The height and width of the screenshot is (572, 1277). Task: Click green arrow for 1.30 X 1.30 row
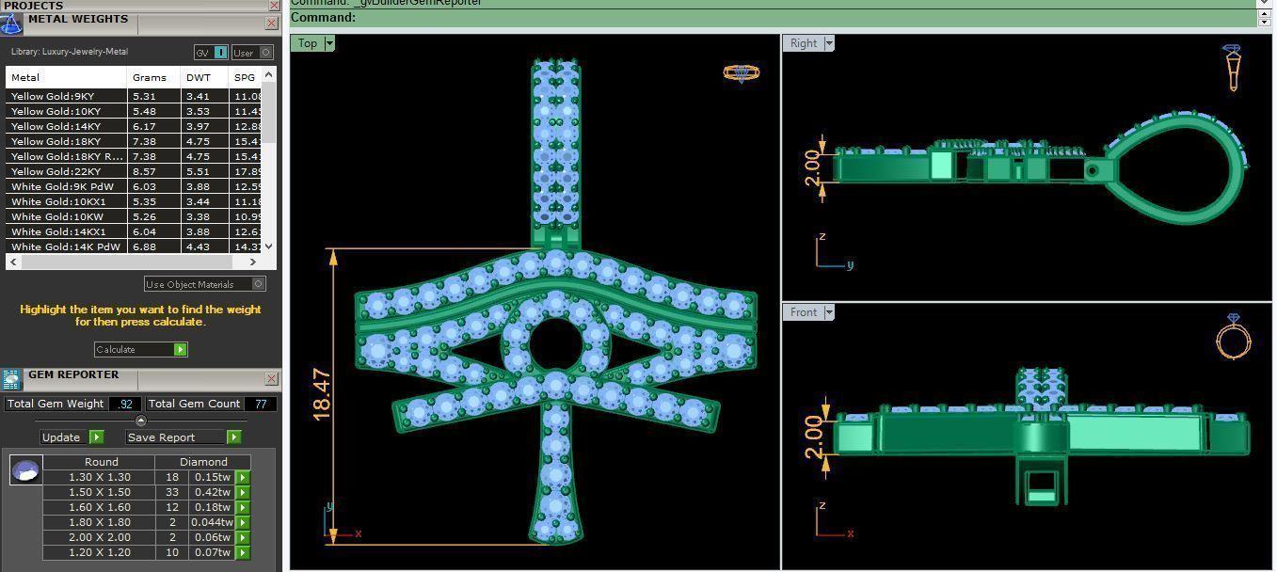click(243, 477)
